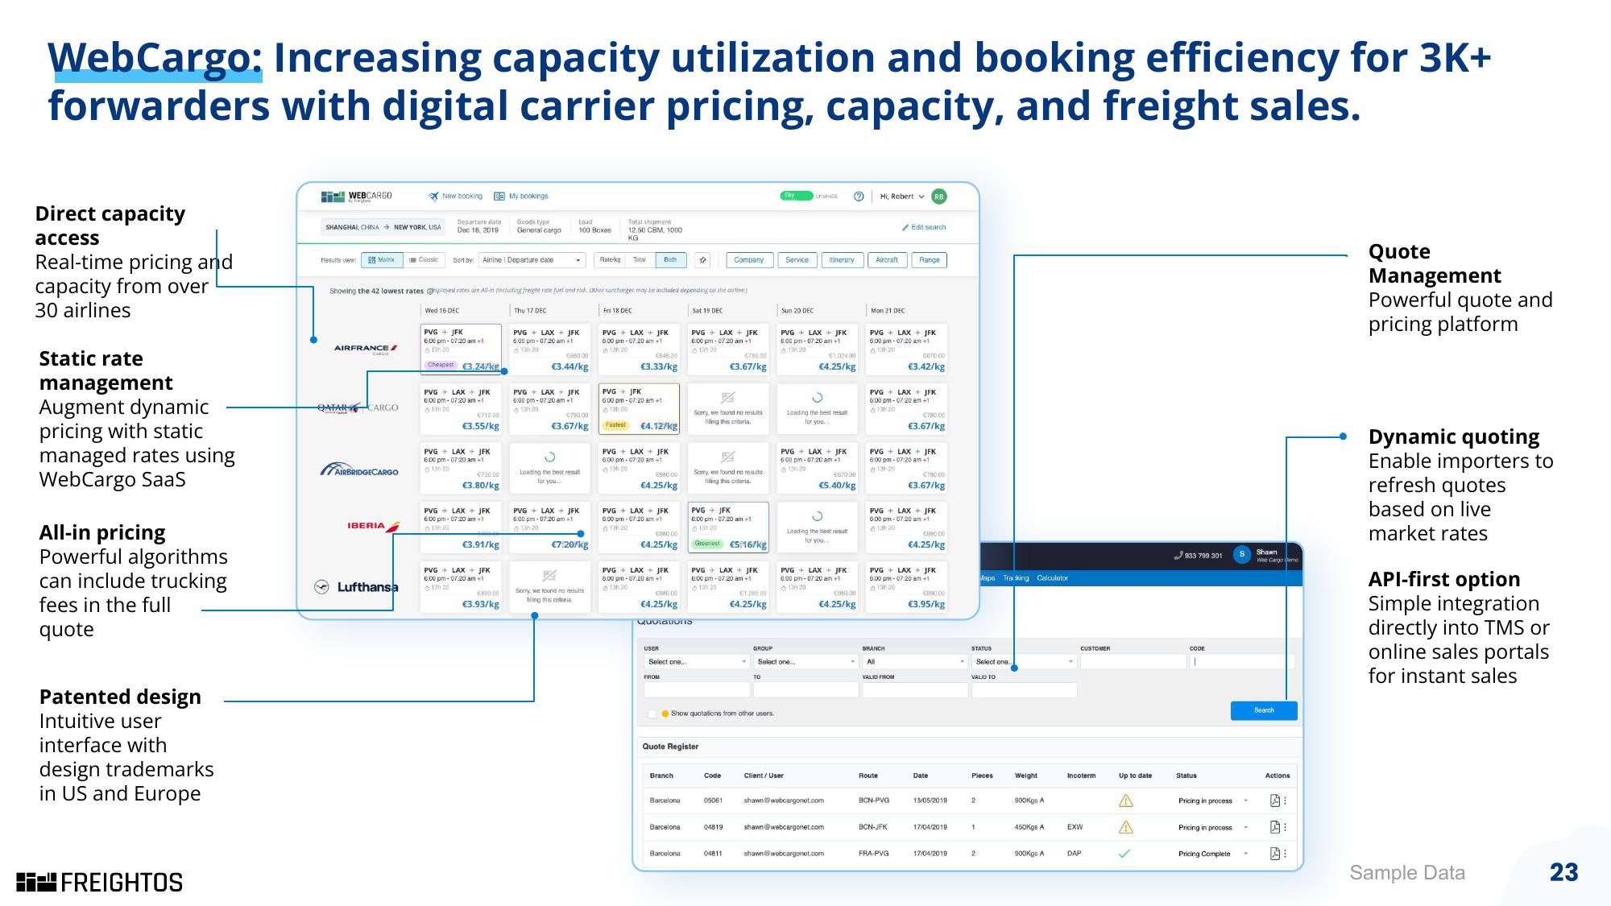Select the Total price display option
The image size is (1611, 906).
[640, 260]
